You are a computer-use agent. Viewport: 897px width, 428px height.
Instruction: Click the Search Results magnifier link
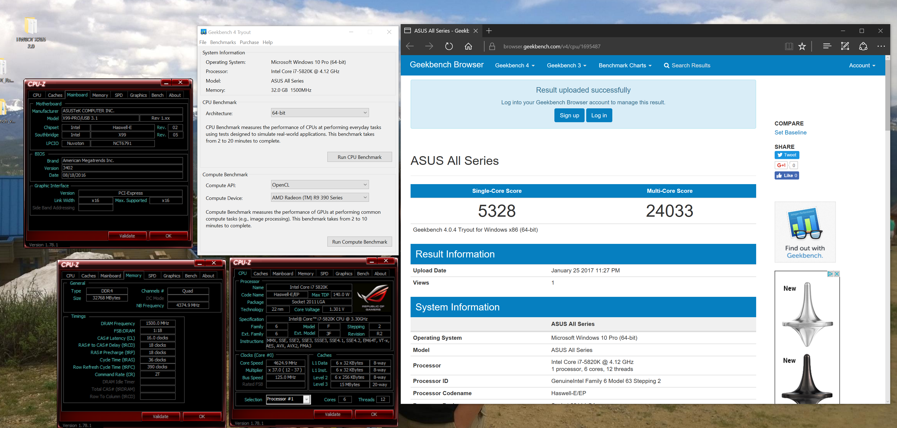687,65
